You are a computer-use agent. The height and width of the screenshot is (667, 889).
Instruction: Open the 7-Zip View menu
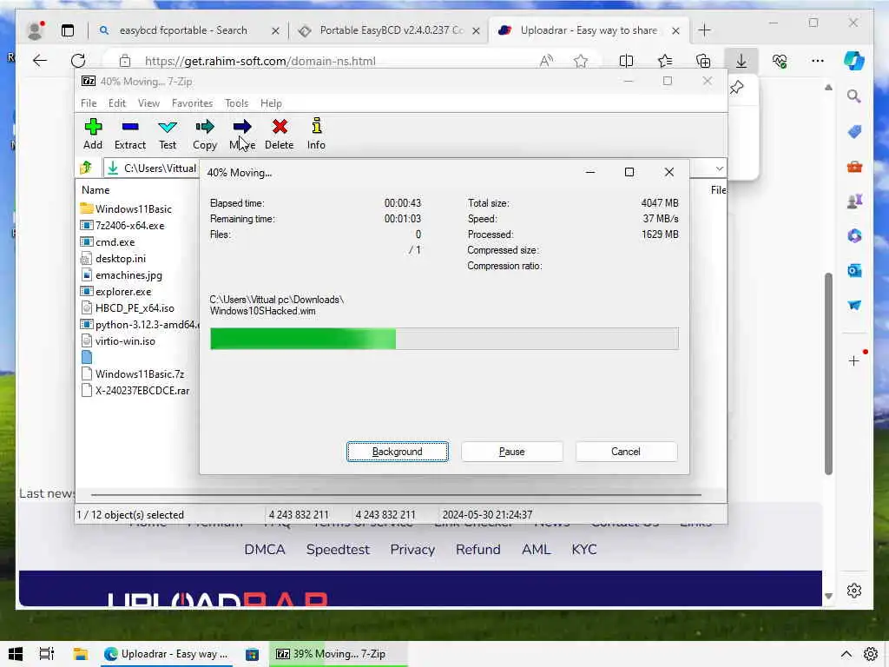(x=148, y=103)
